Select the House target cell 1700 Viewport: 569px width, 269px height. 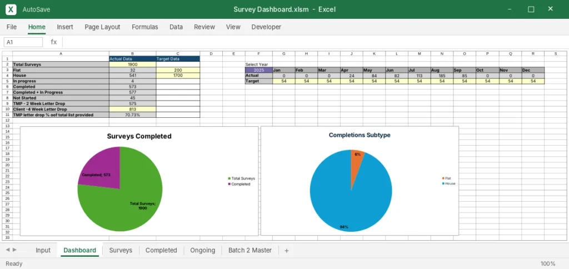pos(178,76)
